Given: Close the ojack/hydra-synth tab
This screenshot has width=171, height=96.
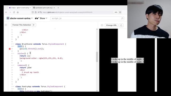Looking at the screenshot, I should coord(54,8).
